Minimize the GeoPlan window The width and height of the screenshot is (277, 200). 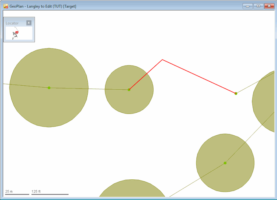(248, 6)
